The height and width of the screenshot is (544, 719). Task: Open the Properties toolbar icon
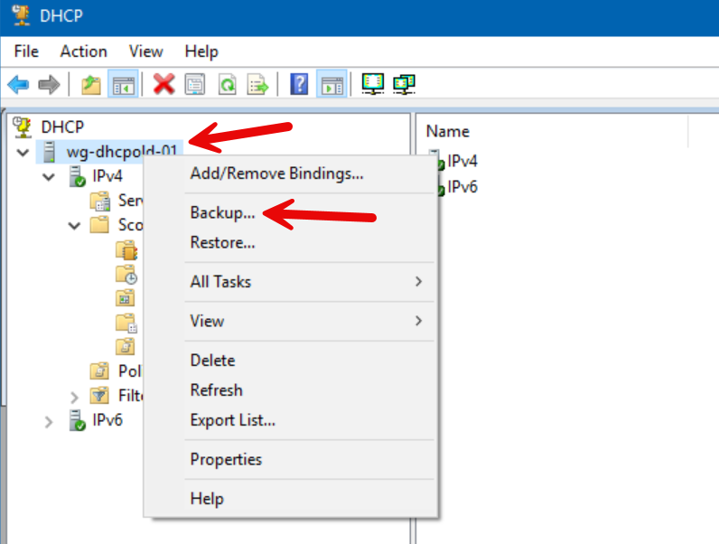point(195,84)
